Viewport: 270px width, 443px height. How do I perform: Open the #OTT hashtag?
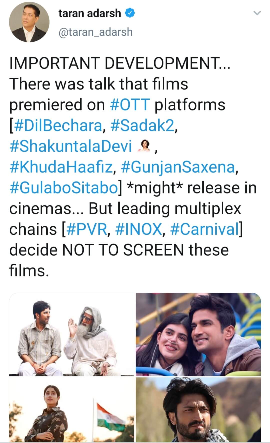click(130, 104)
